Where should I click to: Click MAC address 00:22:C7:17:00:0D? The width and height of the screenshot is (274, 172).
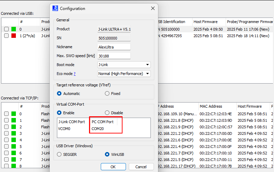[216, 133]
